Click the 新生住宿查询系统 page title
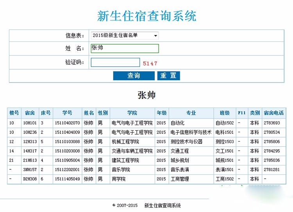The image size is (293, 212). tap(146, 16)
